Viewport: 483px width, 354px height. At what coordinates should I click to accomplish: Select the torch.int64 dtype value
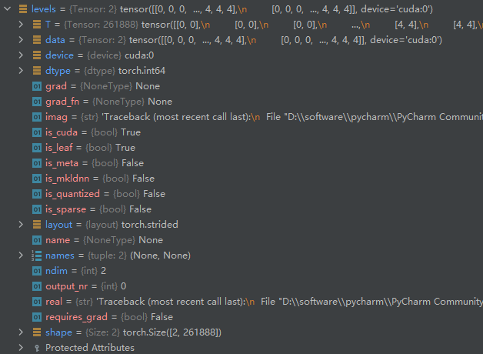(x=142, y=71)
